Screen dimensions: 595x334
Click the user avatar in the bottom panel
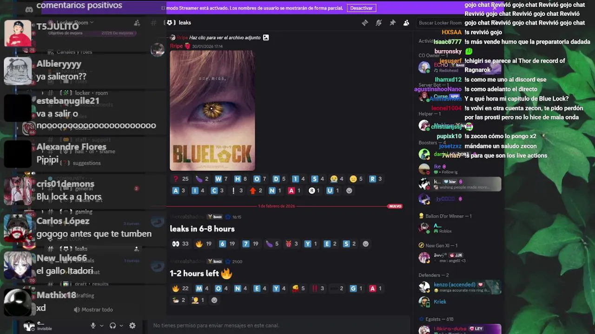(29, 326)
